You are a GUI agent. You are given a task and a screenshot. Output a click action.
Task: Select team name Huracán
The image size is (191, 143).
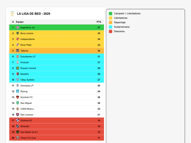(x=25, y=62)
